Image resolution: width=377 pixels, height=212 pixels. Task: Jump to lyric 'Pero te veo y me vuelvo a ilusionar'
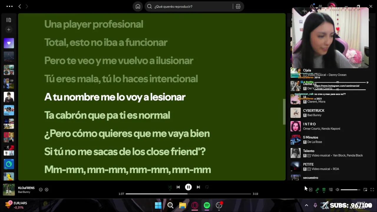click(119, 61)
